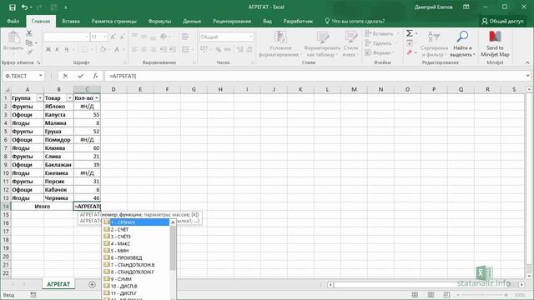This screenshot has height=300, width=534.
Task: Switch to the Вид tab
Action: [267, 21]
